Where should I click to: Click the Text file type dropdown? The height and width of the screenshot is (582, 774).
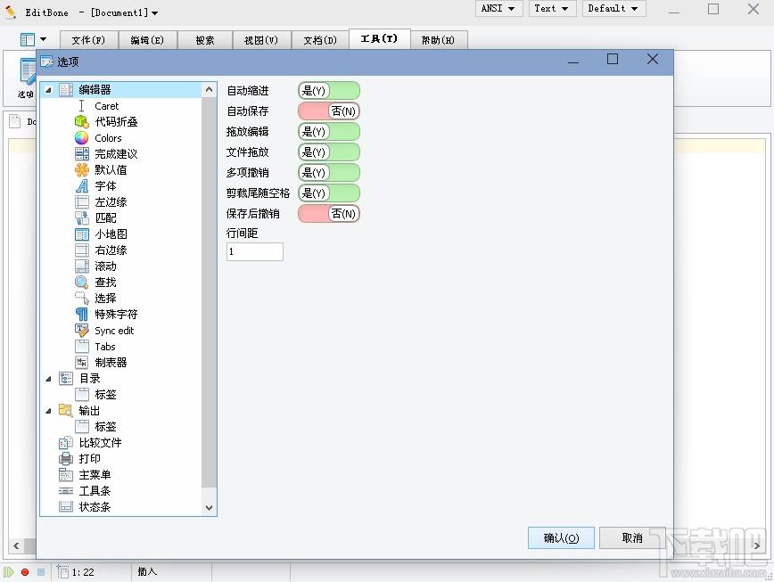pyautogui.click(x=552, y=8)
